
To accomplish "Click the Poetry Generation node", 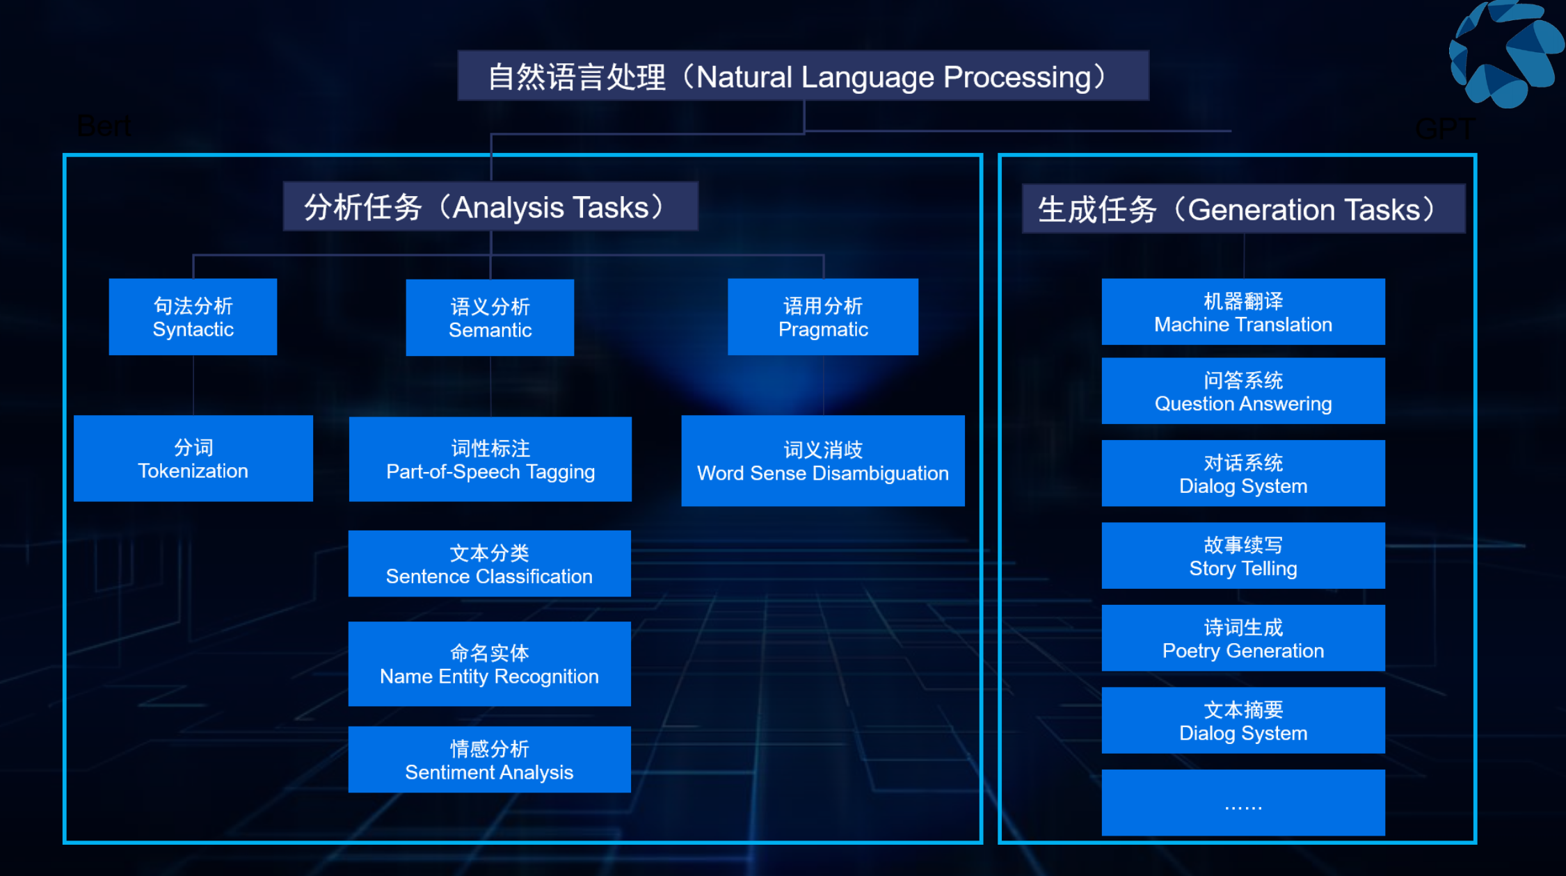I will (x=1243, y=639).
